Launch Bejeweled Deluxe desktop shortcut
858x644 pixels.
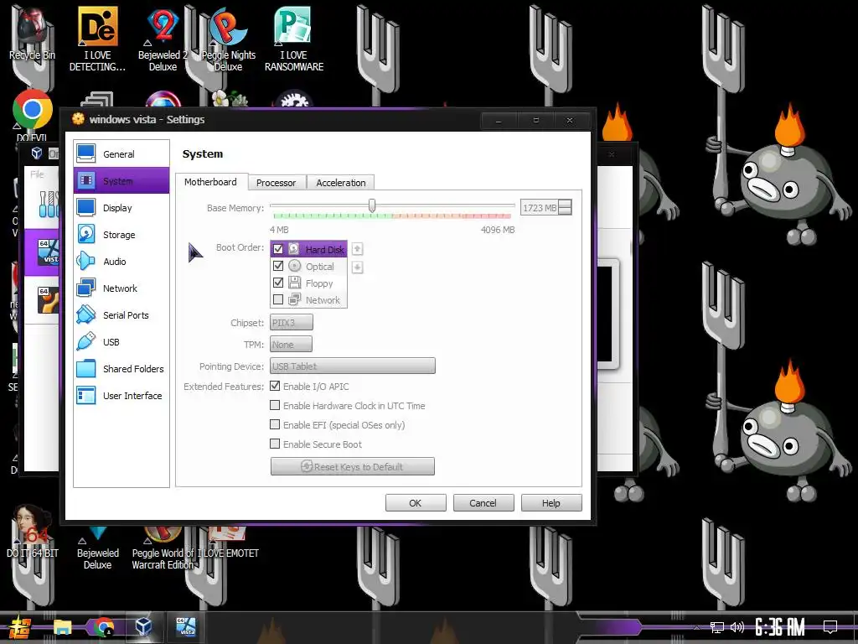[x=97, y=548]
